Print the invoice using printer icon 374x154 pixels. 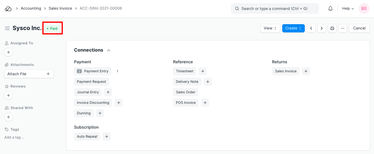(332, 28)
